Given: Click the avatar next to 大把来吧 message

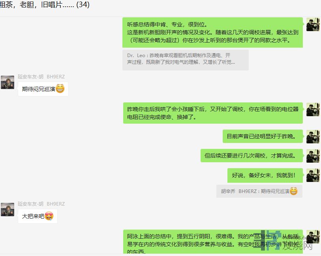Looking at the screenshot, I should click(x=8, y=210).
